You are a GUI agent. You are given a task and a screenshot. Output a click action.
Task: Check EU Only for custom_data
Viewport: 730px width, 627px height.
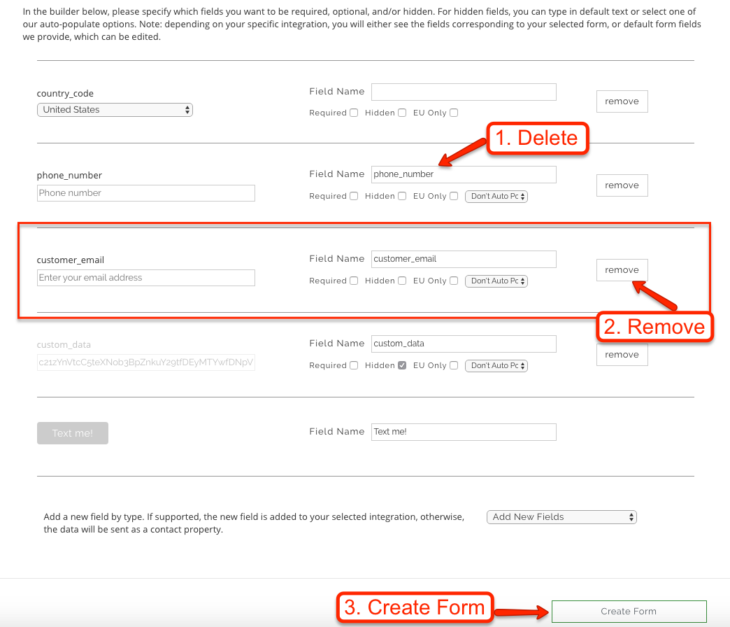pyautogui.click(x=454, y=366)
